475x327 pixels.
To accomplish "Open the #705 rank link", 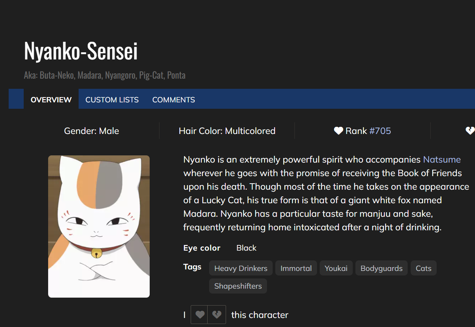I will click(380, 131).
